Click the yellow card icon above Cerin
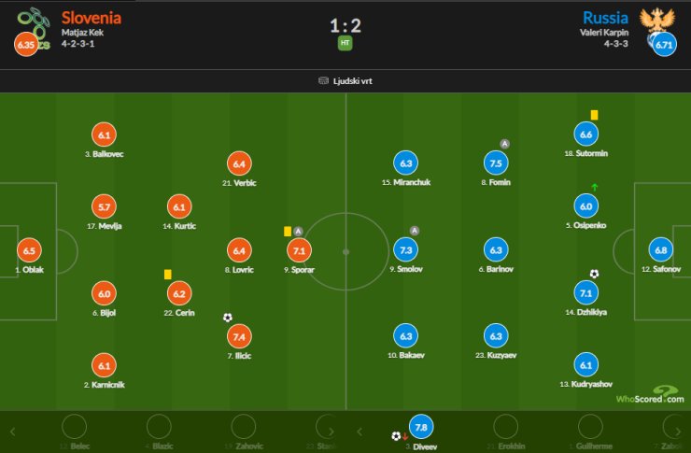This screenshot has width=691, height=453. [x=167, y=274]
